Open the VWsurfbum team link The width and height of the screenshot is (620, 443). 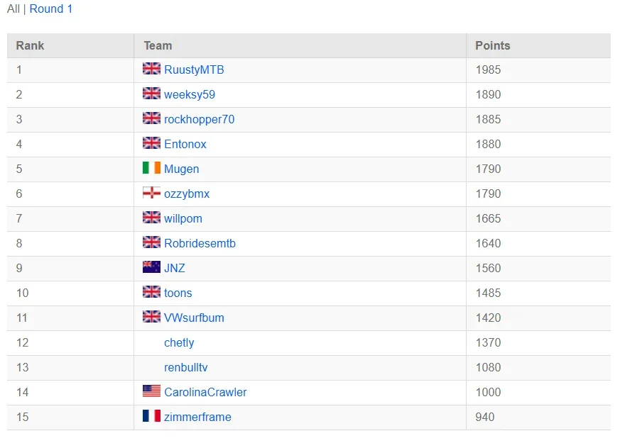[x=194, y=318]
